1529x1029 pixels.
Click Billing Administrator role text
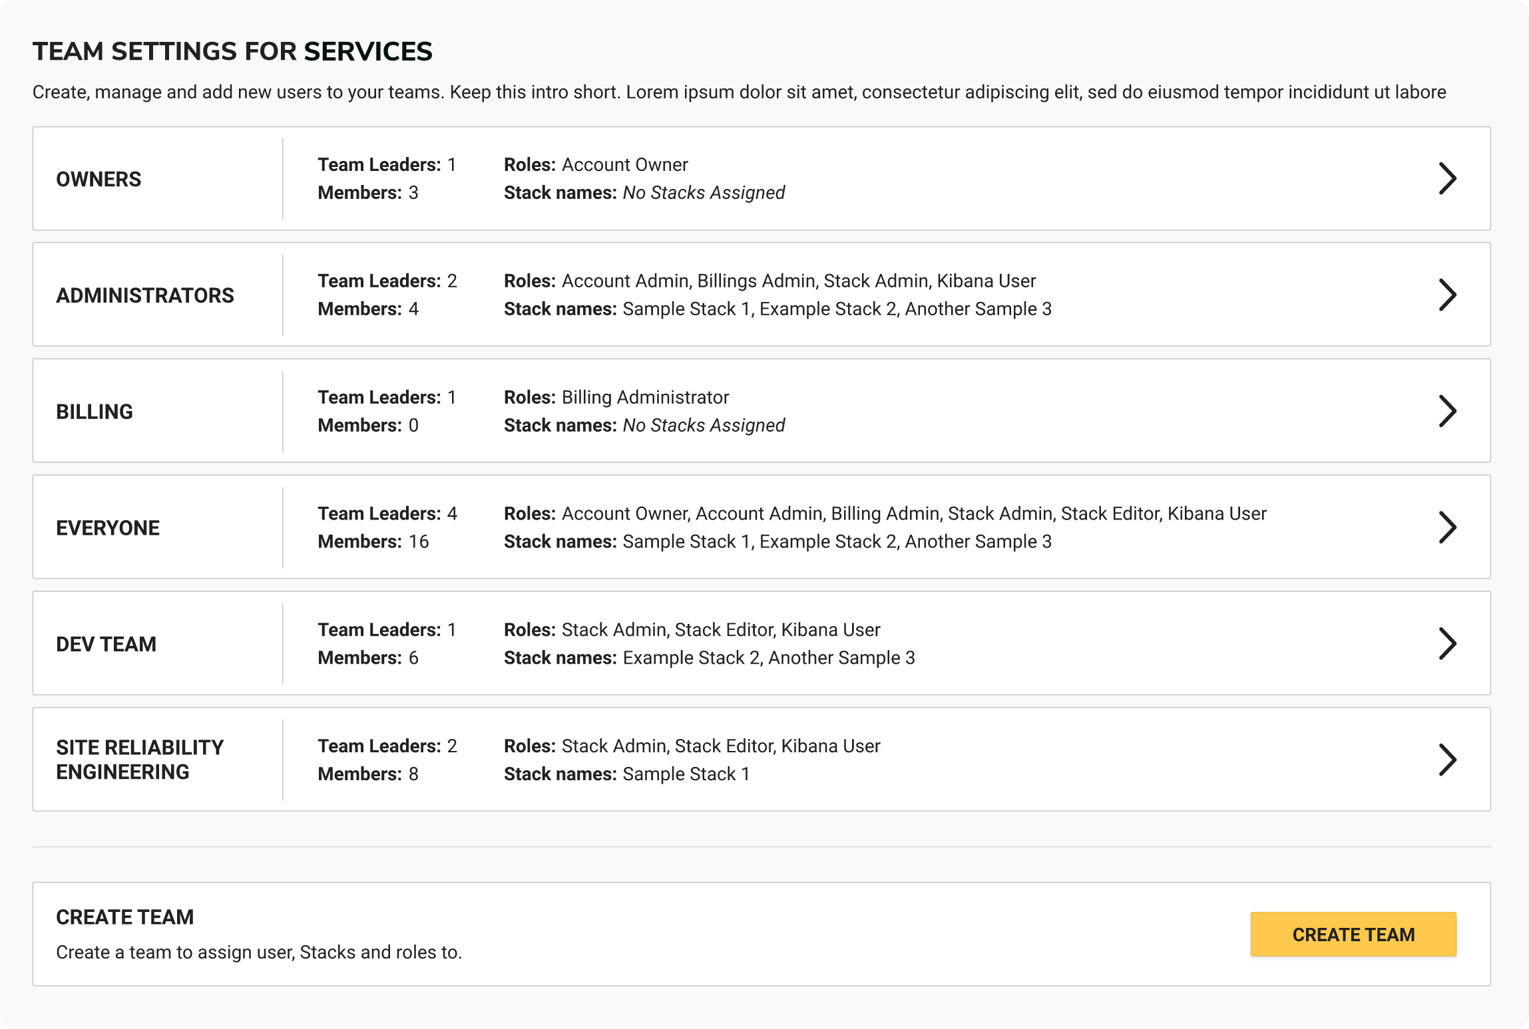coord(645,397)
